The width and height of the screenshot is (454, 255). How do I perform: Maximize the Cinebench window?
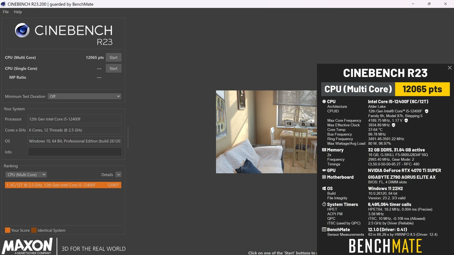pos(429,4)
